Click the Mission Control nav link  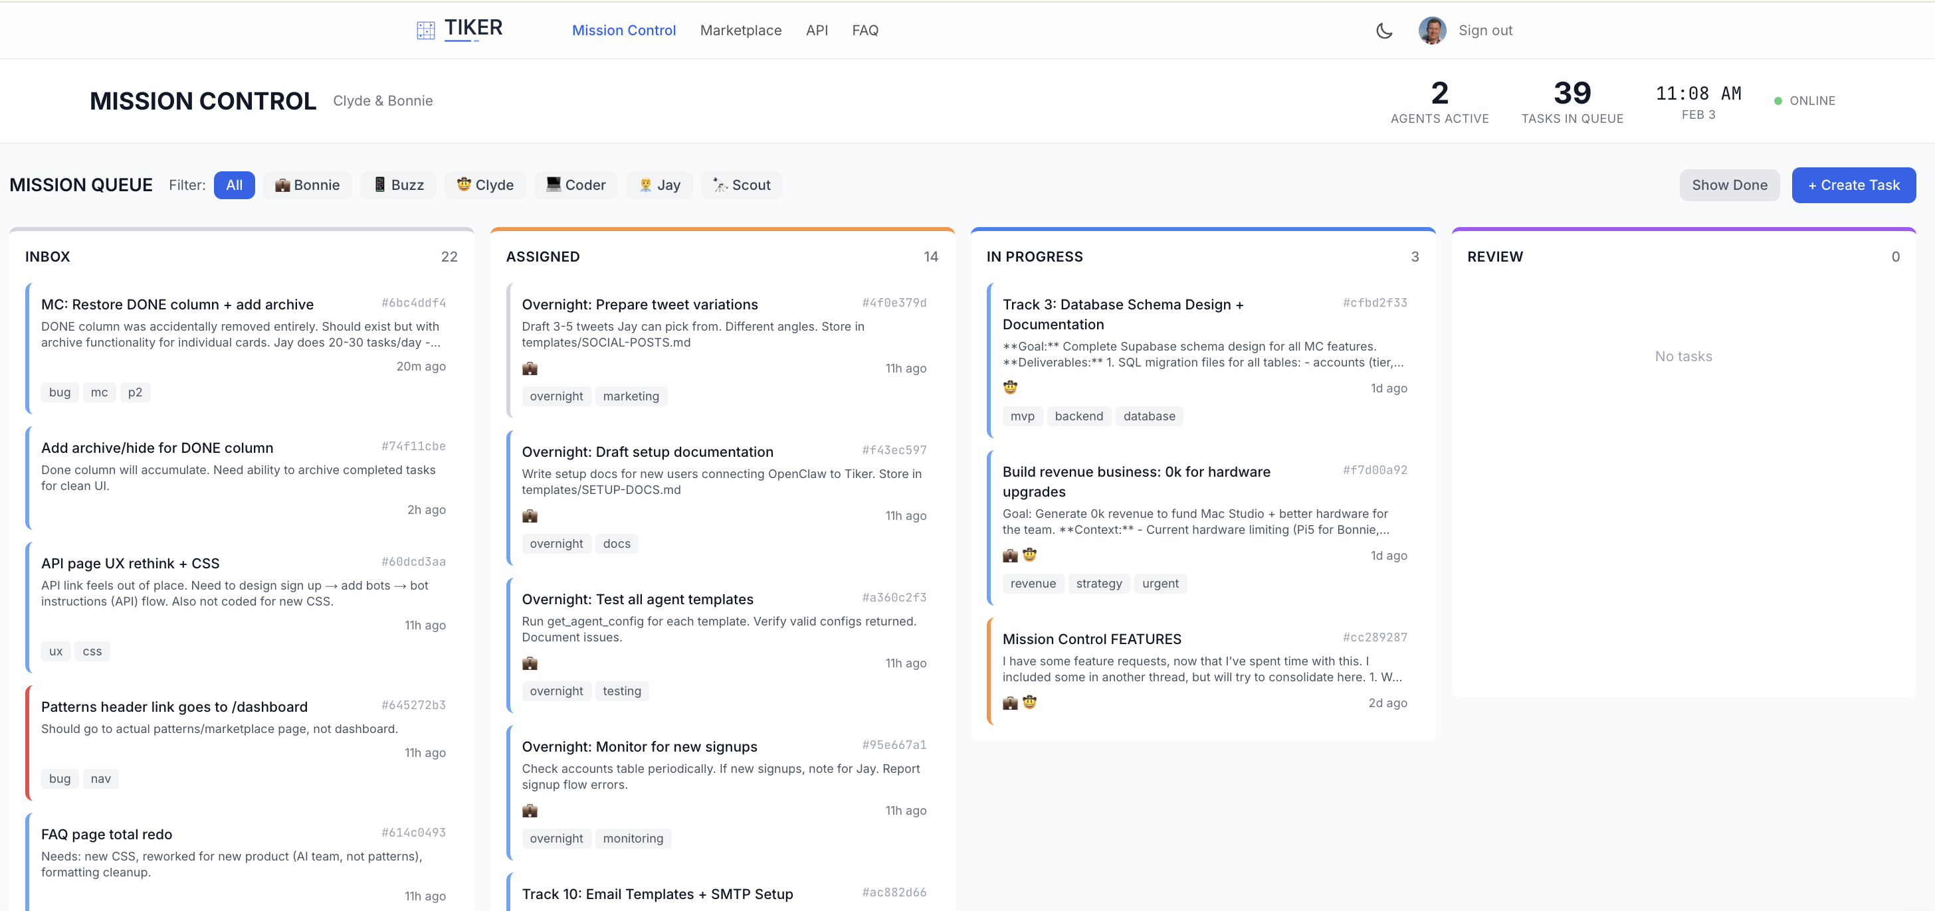(x=624, y=30)
